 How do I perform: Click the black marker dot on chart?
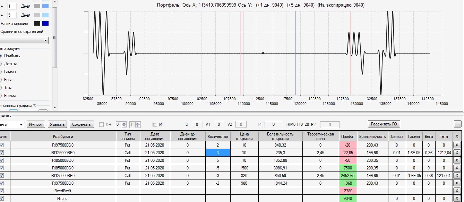tap(263, 53)
